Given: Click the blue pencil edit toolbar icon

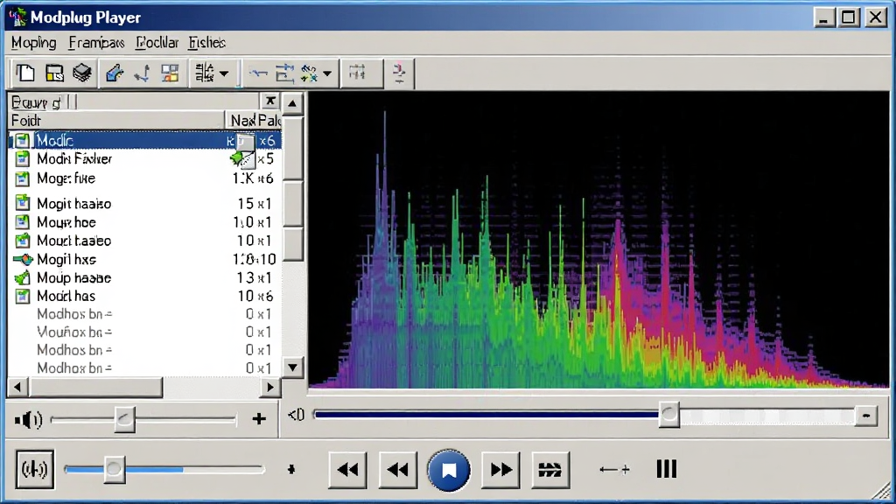Looking at the screenshot, I should [x=115, y=73].
